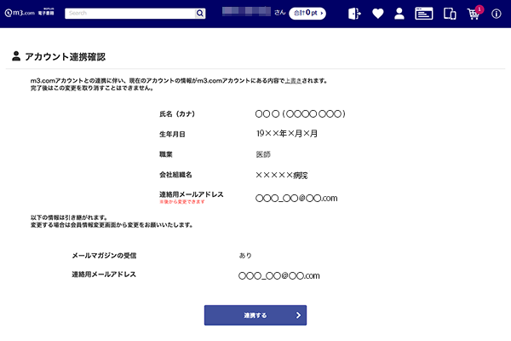Click the red cart notification badge

[479, 9]
